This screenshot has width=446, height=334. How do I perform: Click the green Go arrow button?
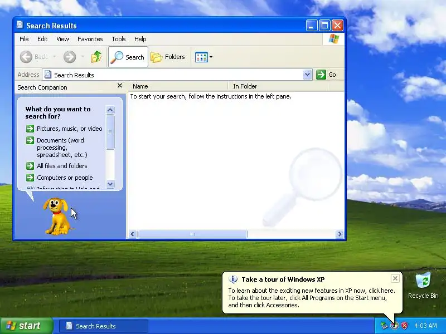(x=321, y=75)
